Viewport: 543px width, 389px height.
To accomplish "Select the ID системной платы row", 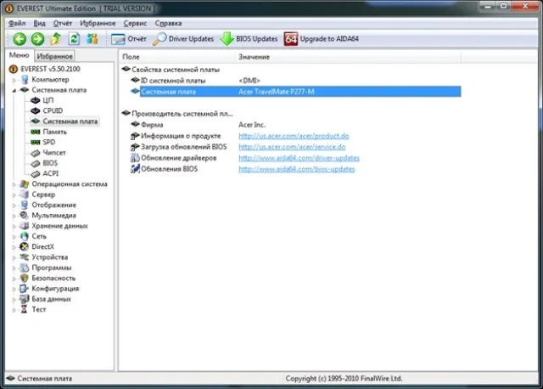I will 295,81.
